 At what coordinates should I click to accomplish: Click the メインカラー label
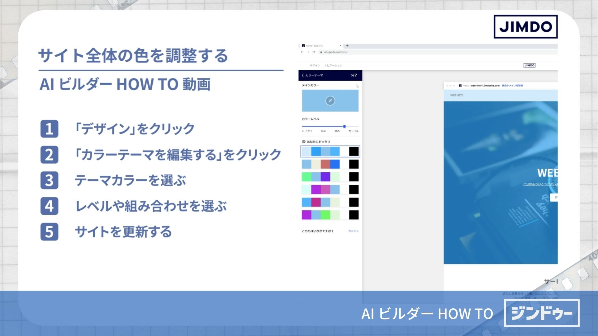coord(310,85)
